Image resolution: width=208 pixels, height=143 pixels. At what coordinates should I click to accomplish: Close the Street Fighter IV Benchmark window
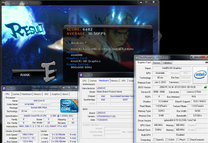point(154,2)
